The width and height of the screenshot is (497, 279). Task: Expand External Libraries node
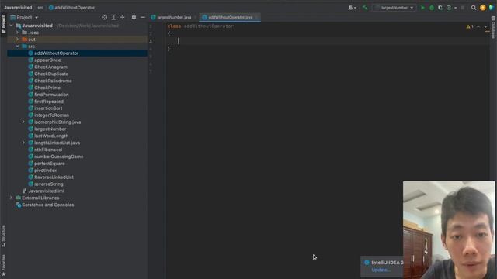click(12, 198)
